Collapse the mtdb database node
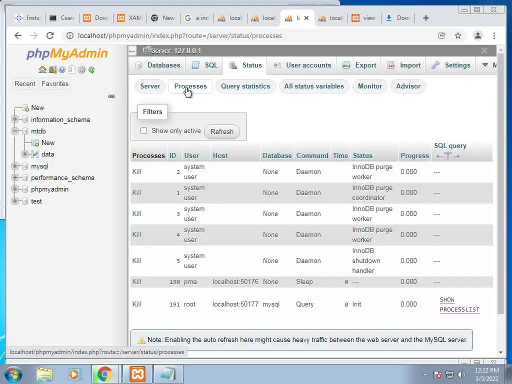The image size is (512, 384). click(x=14, y=131)
